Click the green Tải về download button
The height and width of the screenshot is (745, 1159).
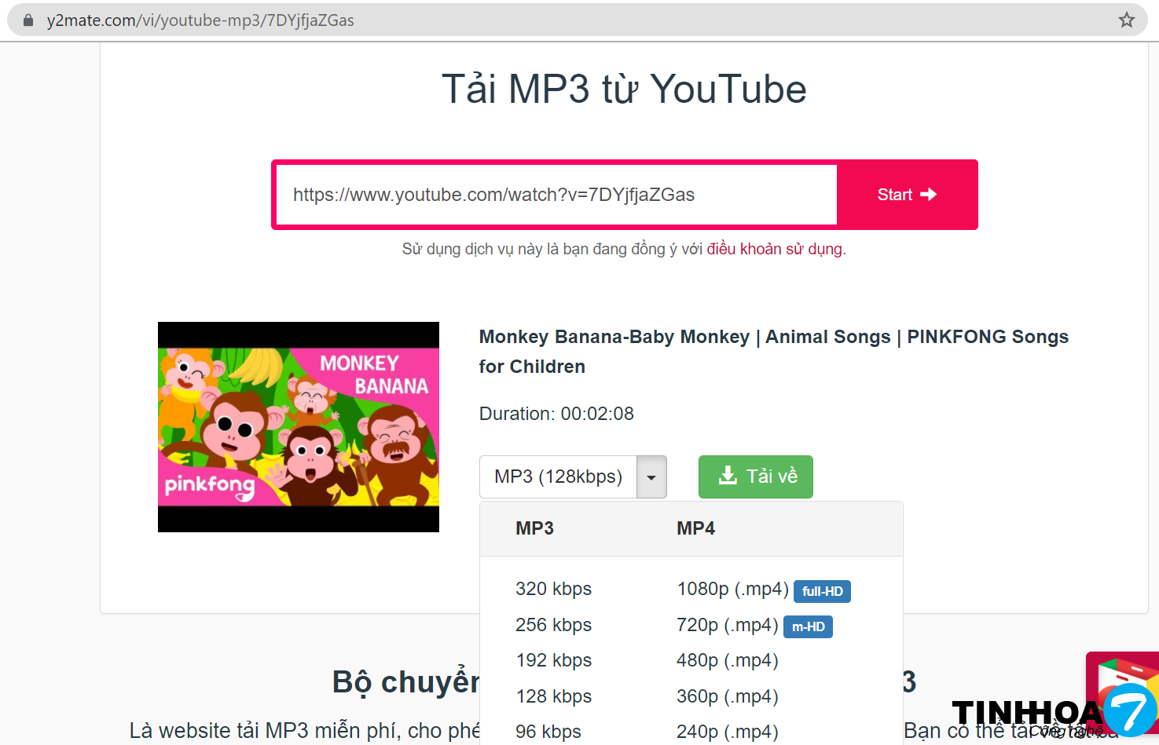pos(755,477)
